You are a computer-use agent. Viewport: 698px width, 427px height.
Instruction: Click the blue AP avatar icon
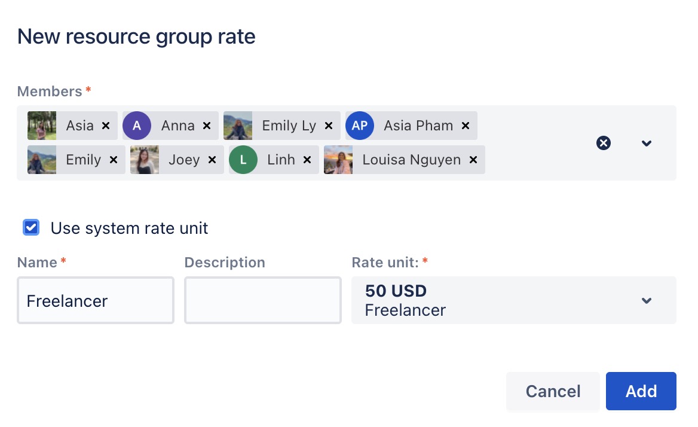point(360,126)
